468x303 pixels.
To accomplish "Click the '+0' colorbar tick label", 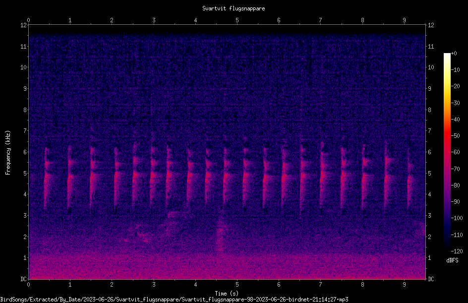I will click(454, 54).
